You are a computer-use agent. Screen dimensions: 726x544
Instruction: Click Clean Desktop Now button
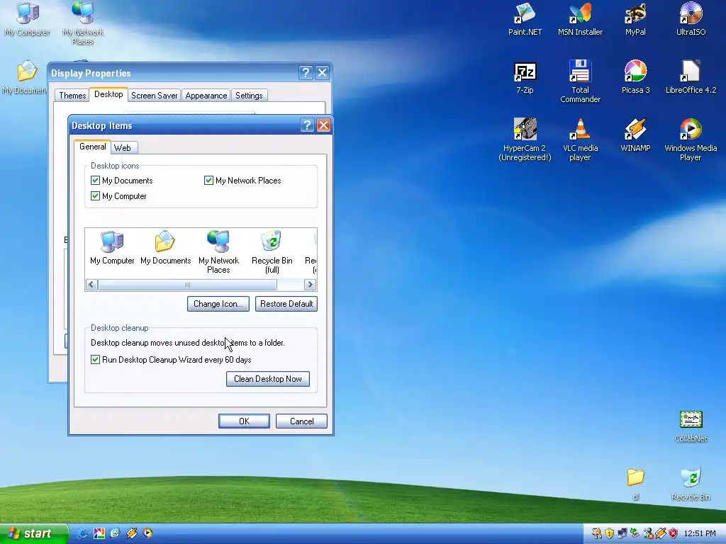(x=267, y=379)
